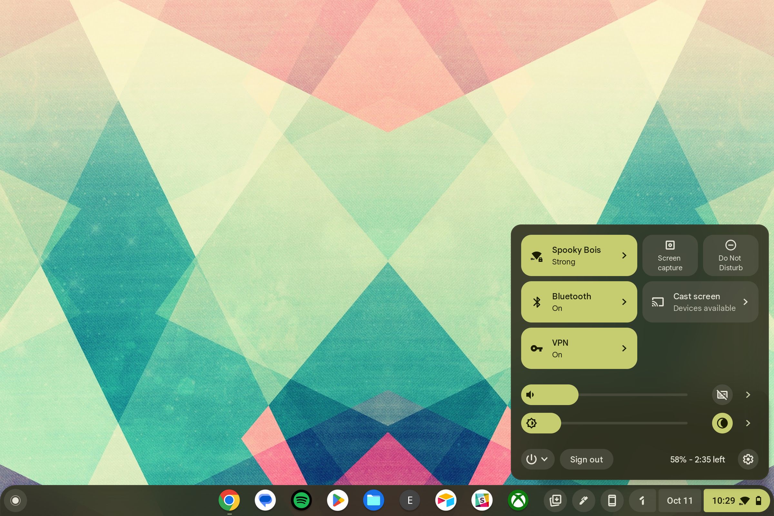
Task: Open system settings via gear icon
Action: coord(749,459)
